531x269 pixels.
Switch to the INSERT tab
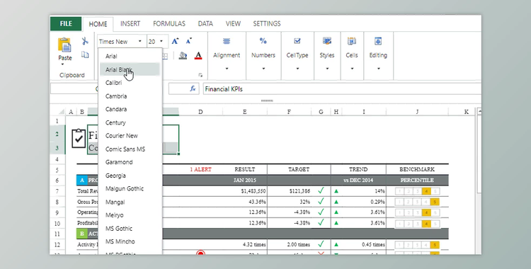130,24
